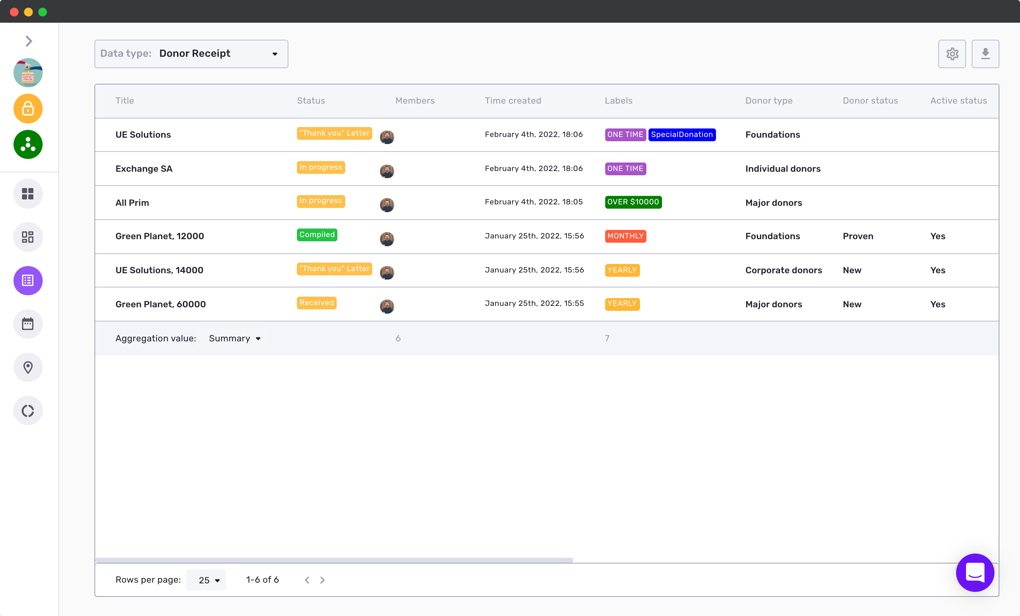
Task: Open the chat support bubble
Action: (975, 573)
